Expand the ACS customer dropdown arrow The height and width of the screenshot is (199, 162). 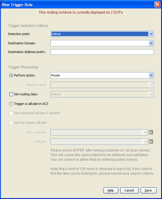click(x=145, y=132)
